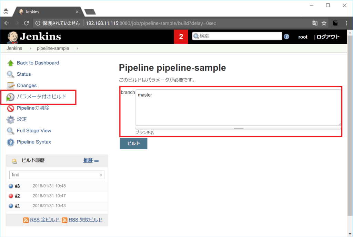Viewport: 353px width, 237px height.
Task: Click the red status ball for build #2
Action: click(11, 196)
